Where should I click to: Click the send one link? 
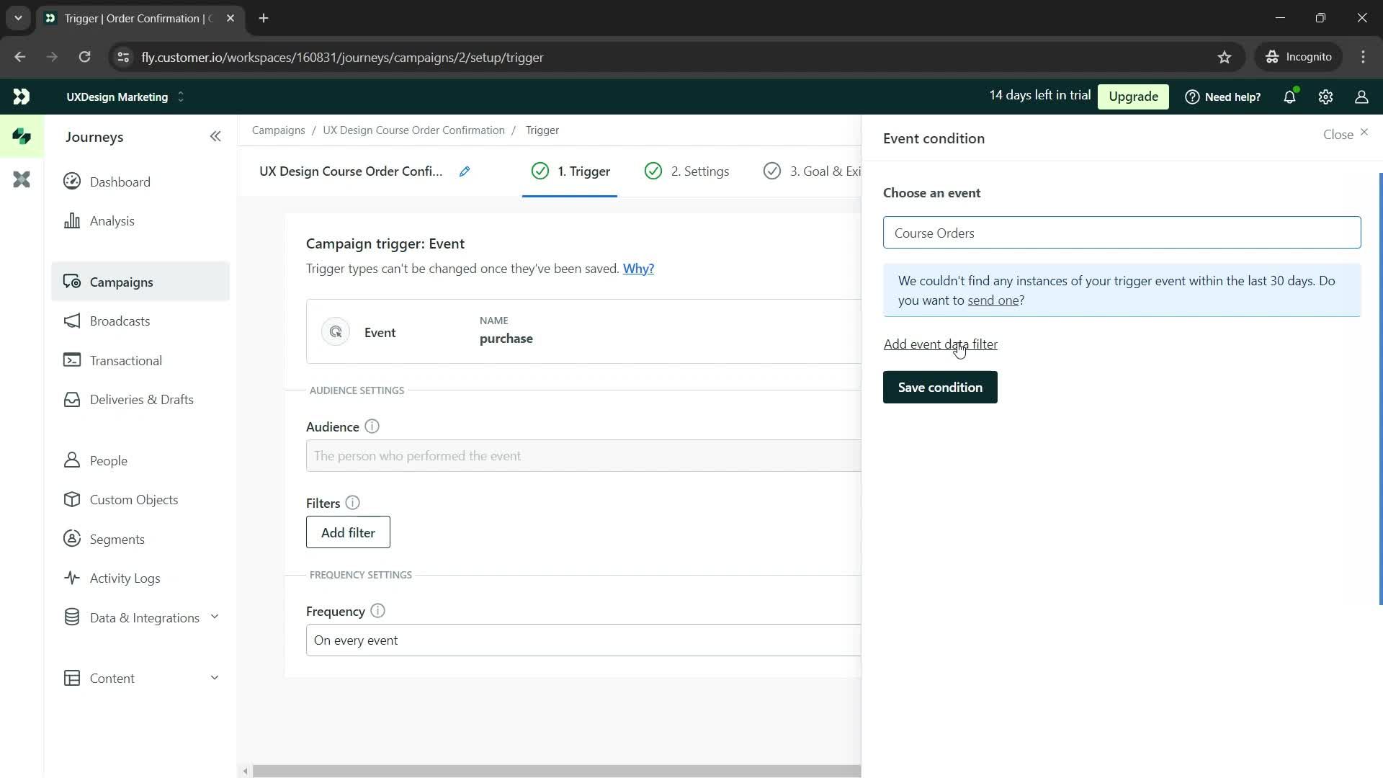(993, 300)
